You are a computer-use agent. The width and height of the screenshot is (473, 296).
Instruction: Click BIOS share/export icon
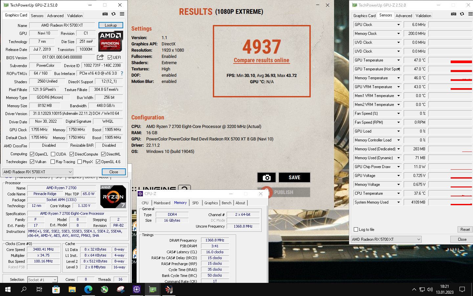coord(101,57)
